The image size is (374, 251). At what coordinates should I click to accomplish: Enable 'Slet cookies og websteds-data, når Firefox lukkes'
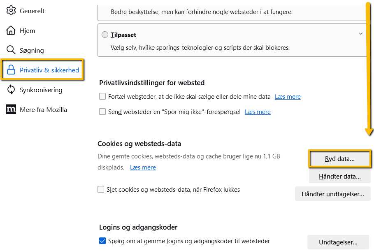click(x=101, y=189)
